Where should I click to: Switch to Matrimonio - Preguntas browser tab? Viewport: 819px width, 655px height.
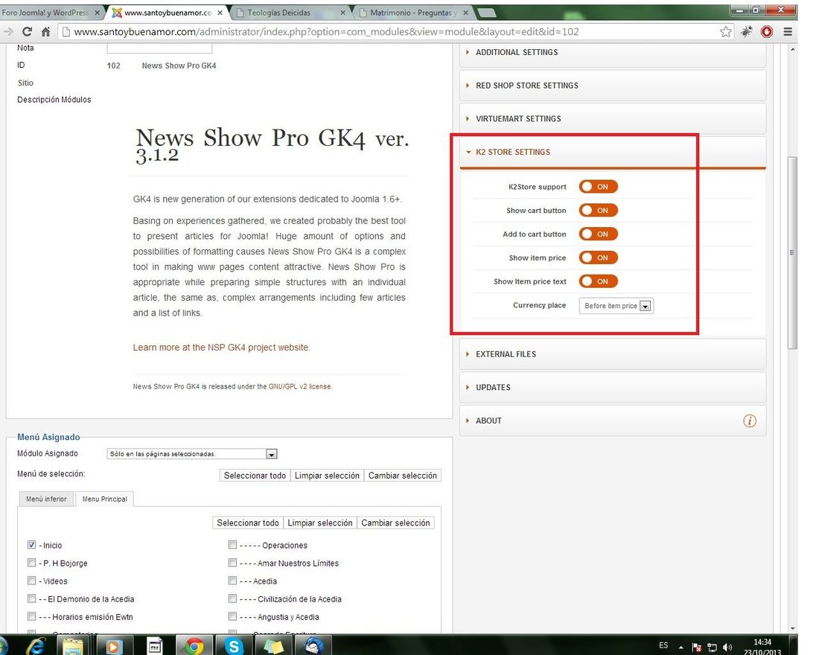click(414, 13)
